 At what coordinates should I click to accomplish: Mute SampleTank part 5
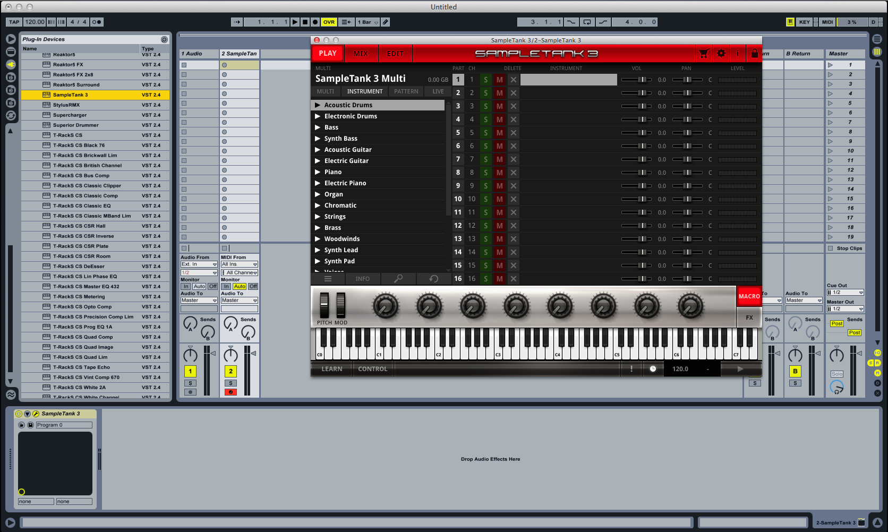point(499,133)
